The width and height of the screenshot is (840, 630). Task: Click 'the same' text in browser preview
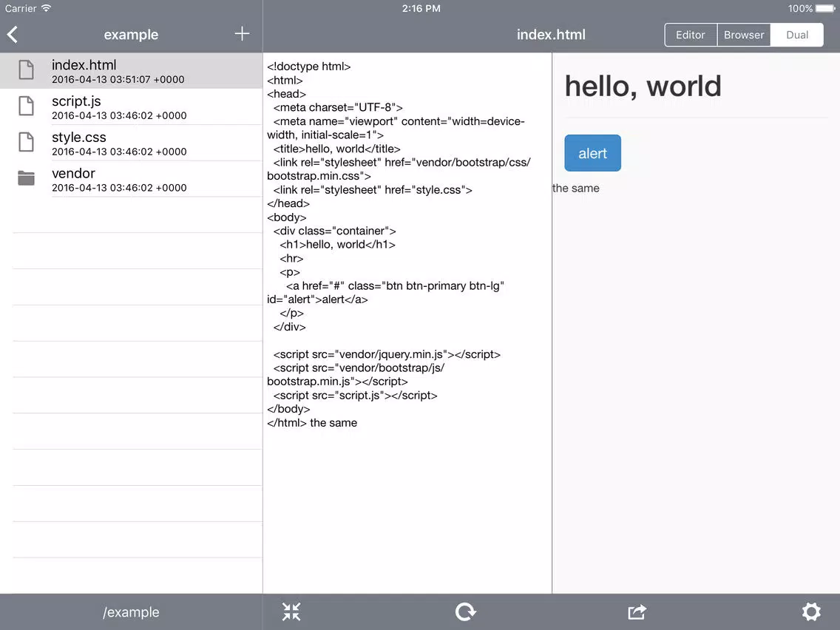tap(576, 188)
